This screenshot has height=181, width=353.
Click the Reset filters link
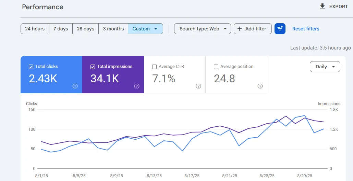306,29
